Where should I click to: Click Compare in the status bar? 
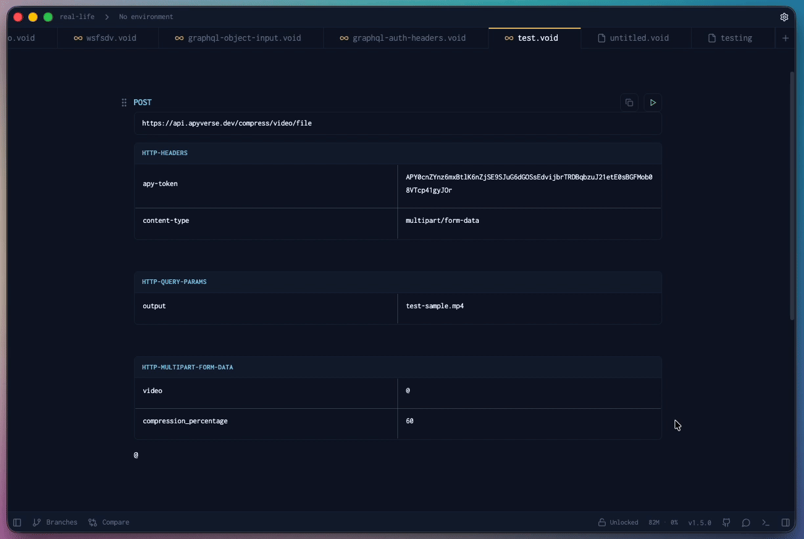(x=109, y=523)
